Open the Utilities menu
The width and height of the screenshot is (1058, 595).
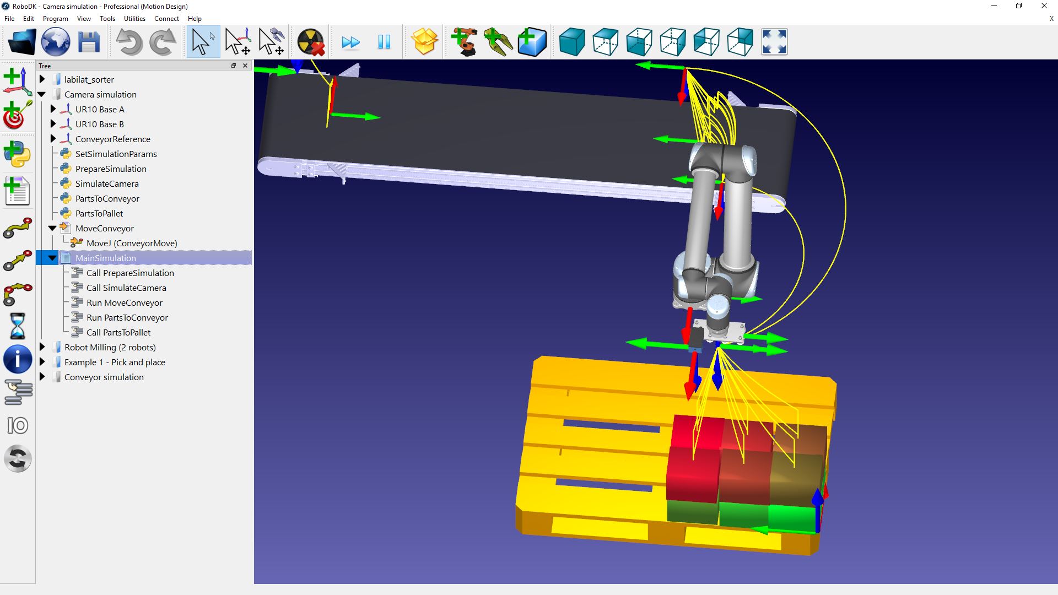[x=134, y=18]
